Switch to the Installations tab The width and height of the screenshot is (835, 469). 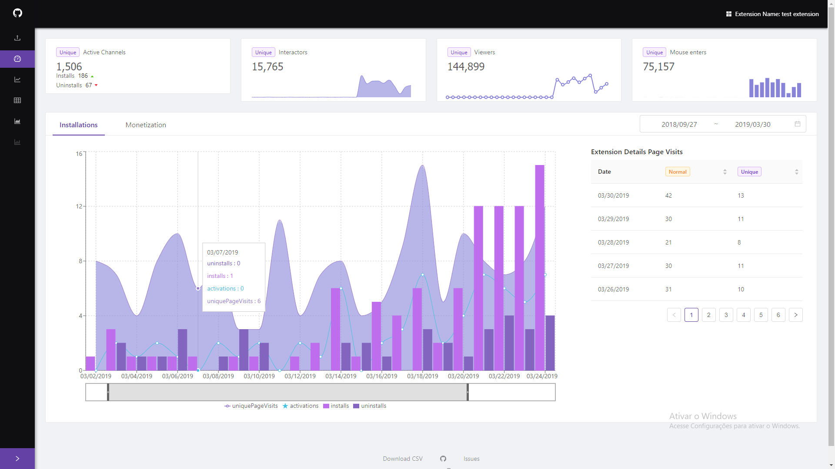tap(79, 125)
